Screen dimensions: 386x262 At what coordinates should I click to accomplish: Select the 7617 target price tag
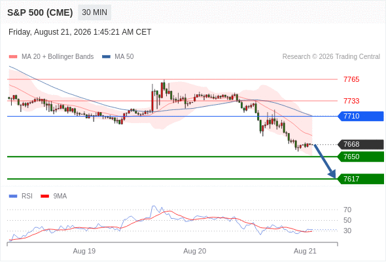coord(360,179)
